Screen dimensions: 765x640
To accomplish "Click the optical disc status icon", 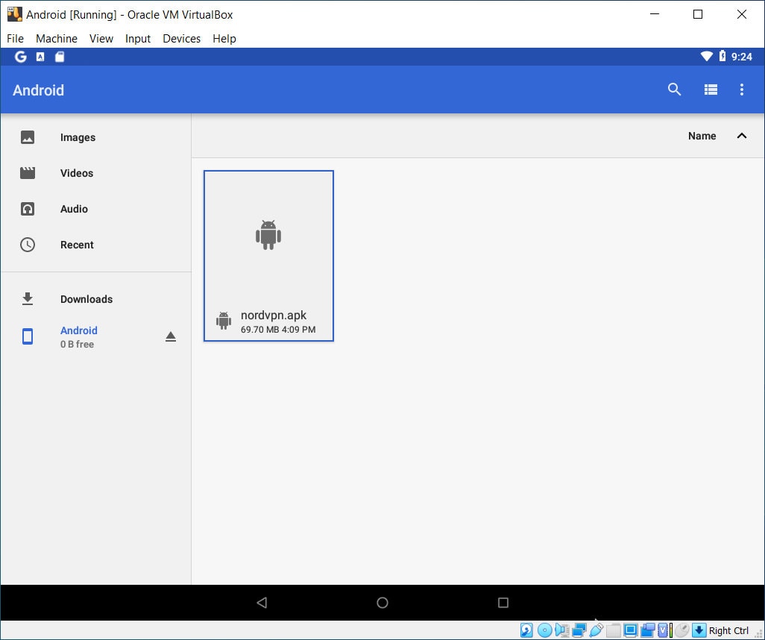I will 544,630.
